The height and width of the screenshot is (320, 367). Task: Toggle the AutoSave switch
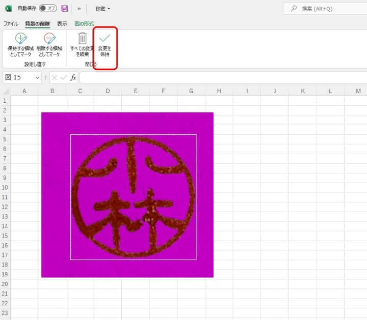click(48, 9)
